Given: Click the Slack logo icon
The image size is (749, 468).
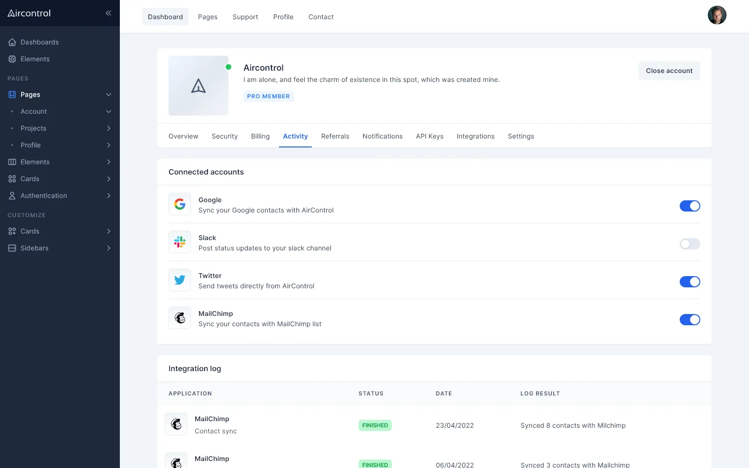Looking at the screenshot, I should click(180, 242).
